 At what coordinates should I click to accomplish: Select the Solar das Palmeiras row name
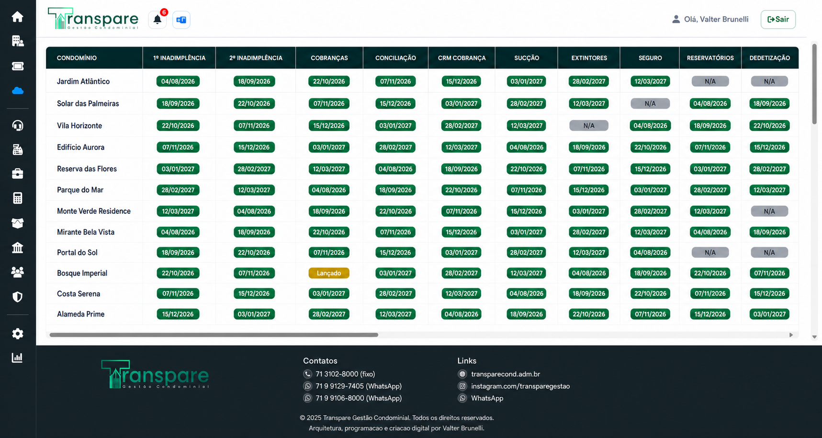click(88, 103)
